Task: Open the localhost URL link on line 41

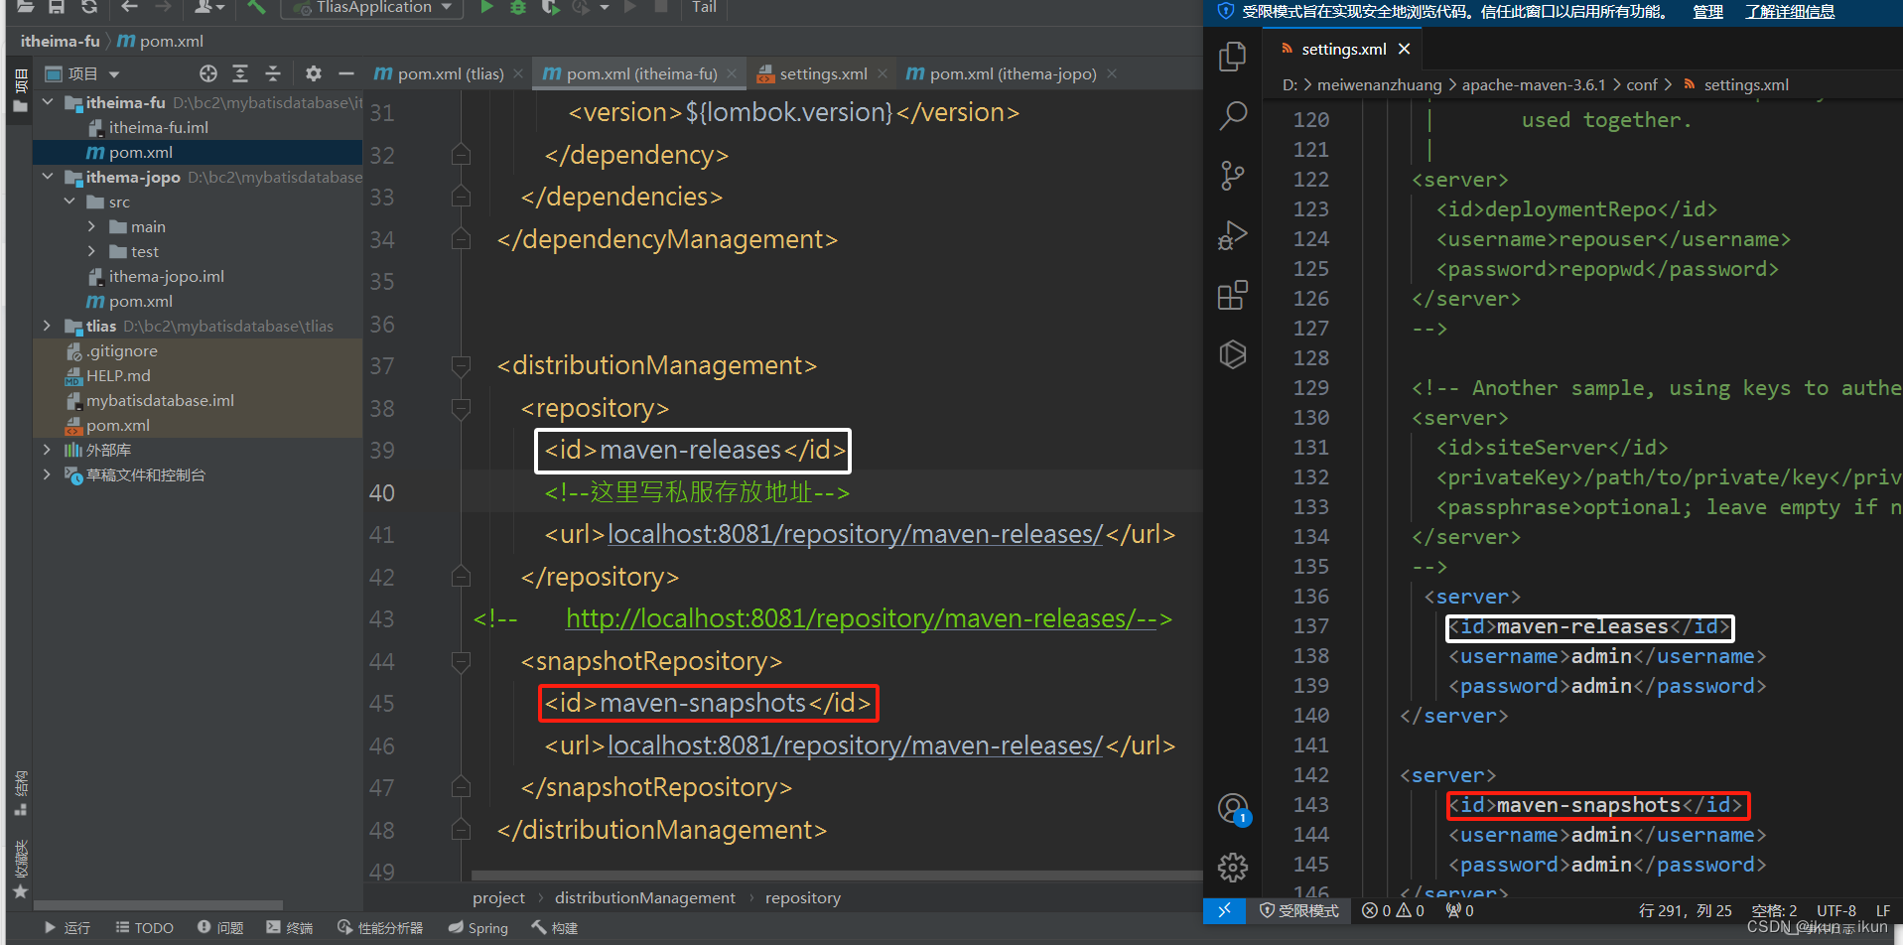Action: [855, 534]
